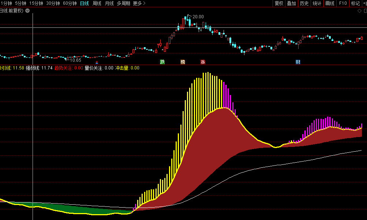
Task: Open the 画线 drawing tools
Action: click(330, 3)
